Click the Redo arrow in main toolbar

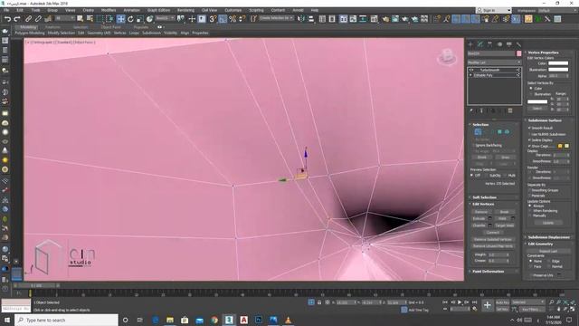(x=16, y=19)
